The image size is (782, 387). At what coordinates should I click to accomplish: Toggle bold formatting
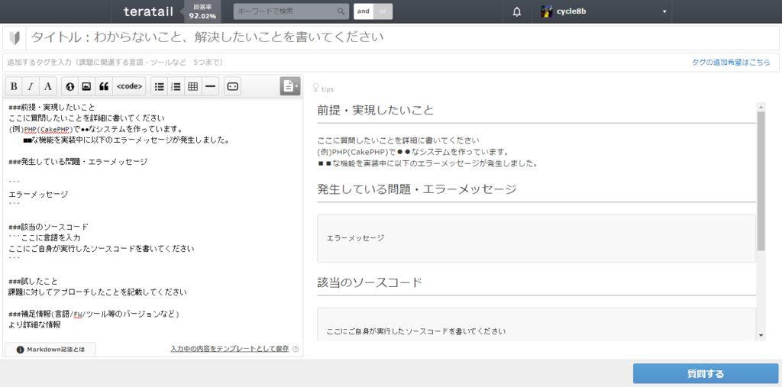pos(14,86)
